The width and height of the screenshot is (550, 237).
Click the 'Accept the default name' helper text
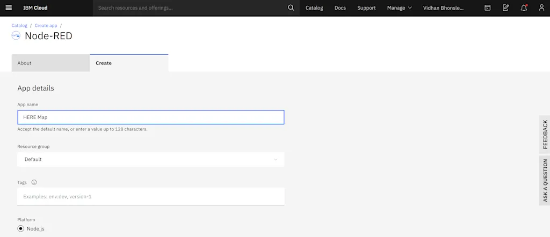82,129
